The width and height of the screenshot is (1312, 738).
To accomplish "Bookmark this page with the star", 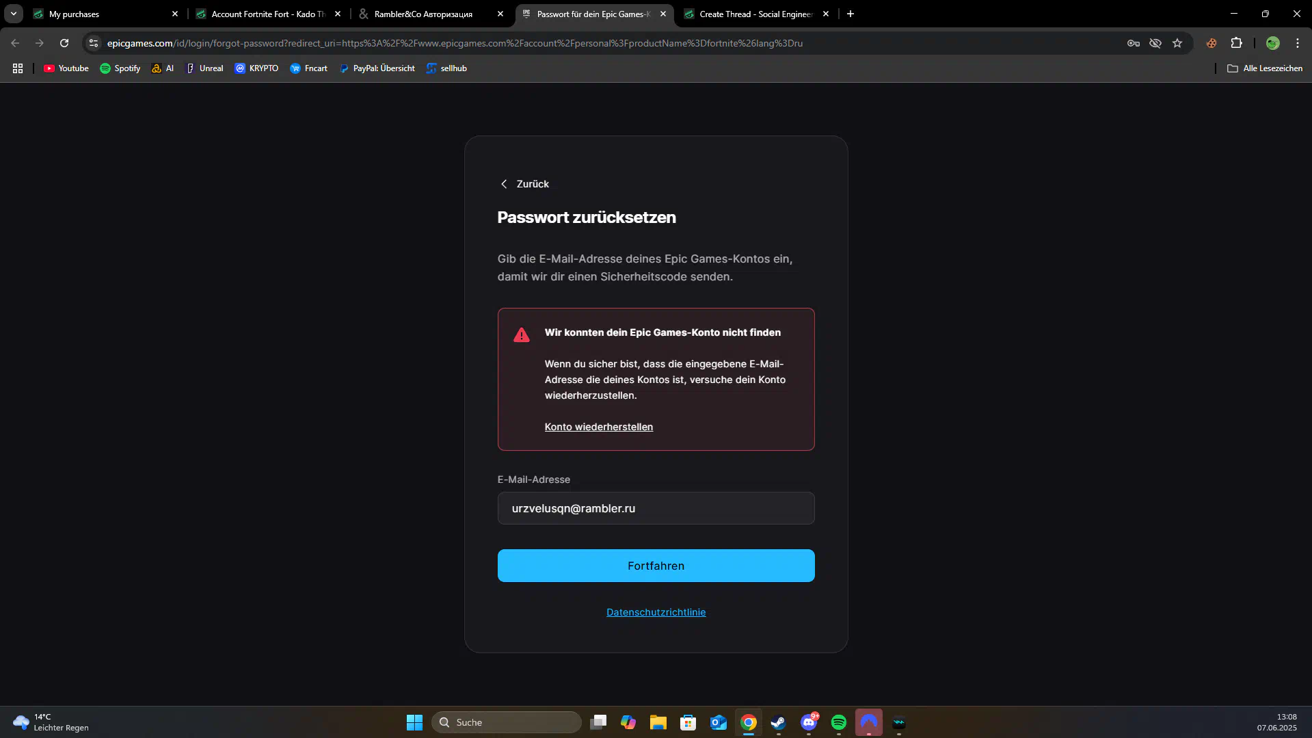I will 1177,43.
